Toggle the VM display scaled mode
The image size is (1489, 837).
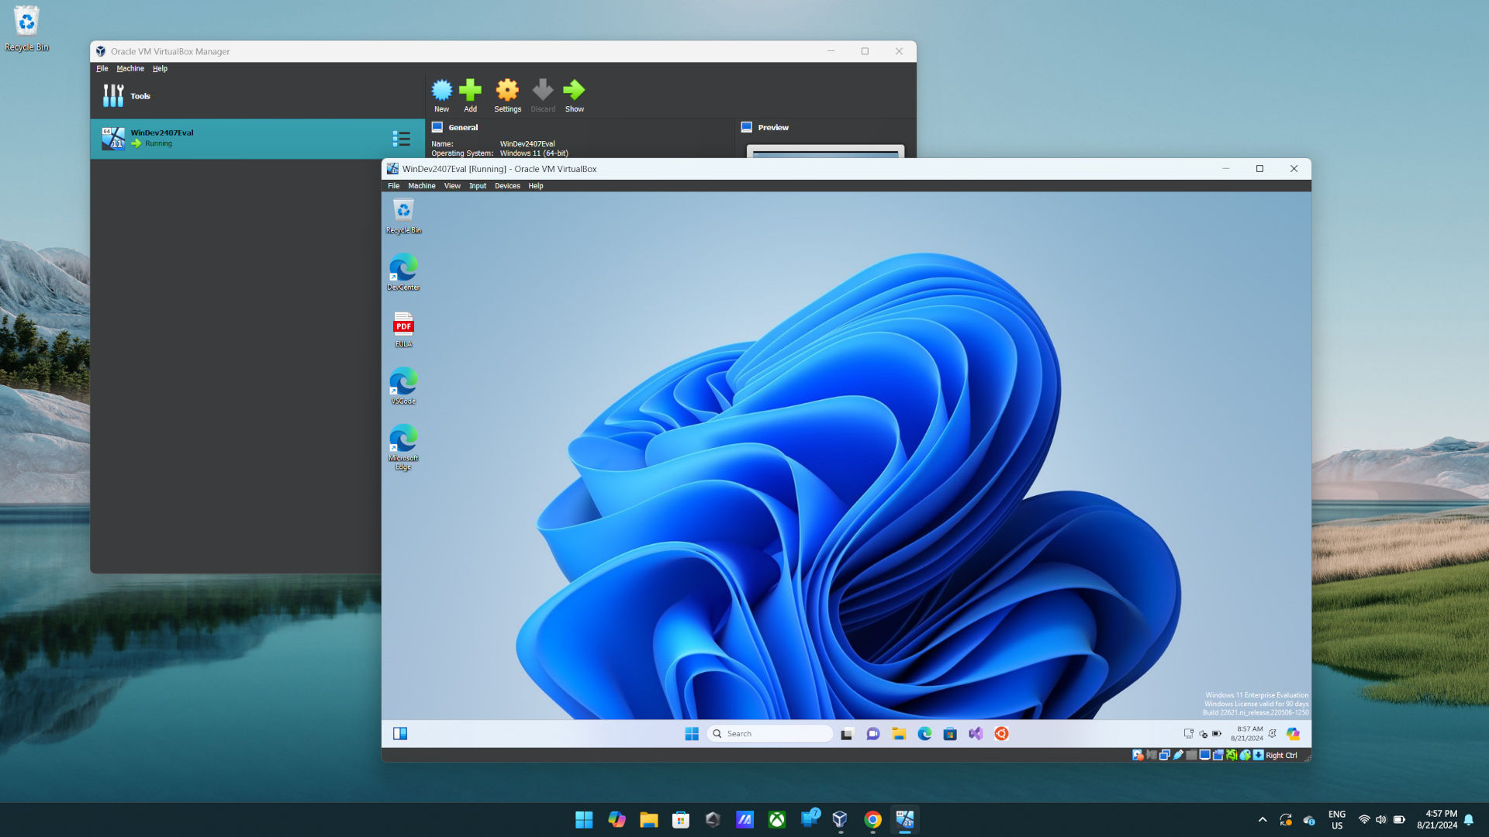pos(451,185)
